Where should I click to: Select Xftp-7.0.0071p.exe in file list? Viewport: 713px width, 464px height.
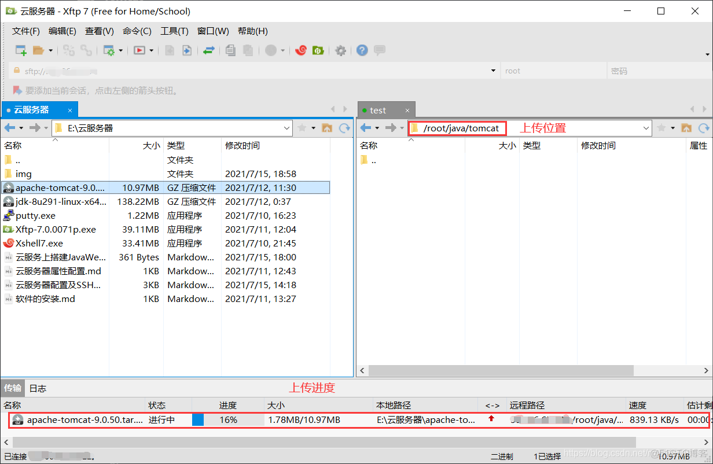166,229
